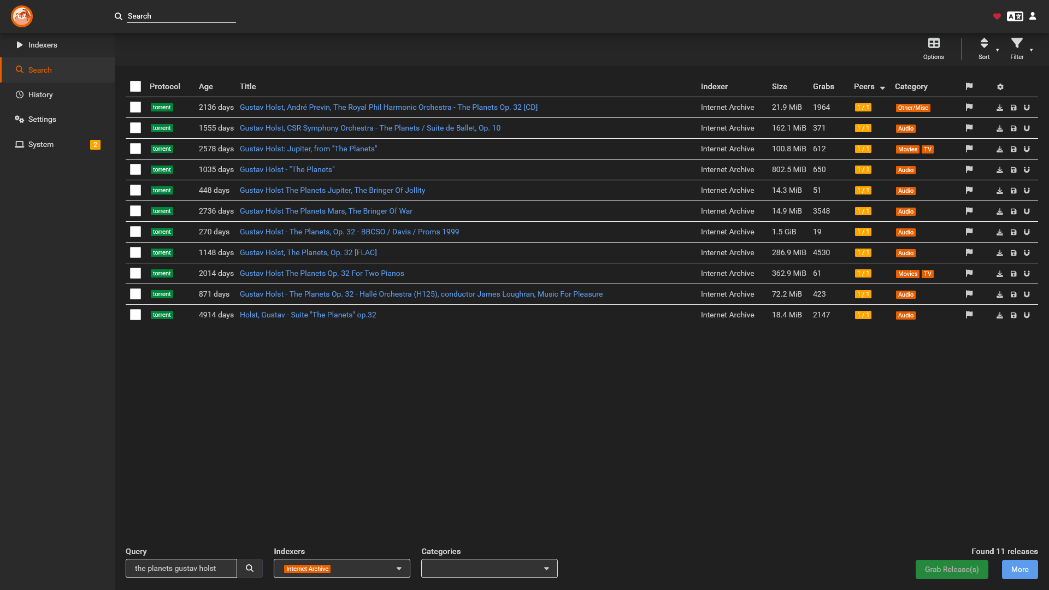
Task: Save the Op. 32 [FLAC] release
Action: pyautogui.click(x=1013, y=253)
